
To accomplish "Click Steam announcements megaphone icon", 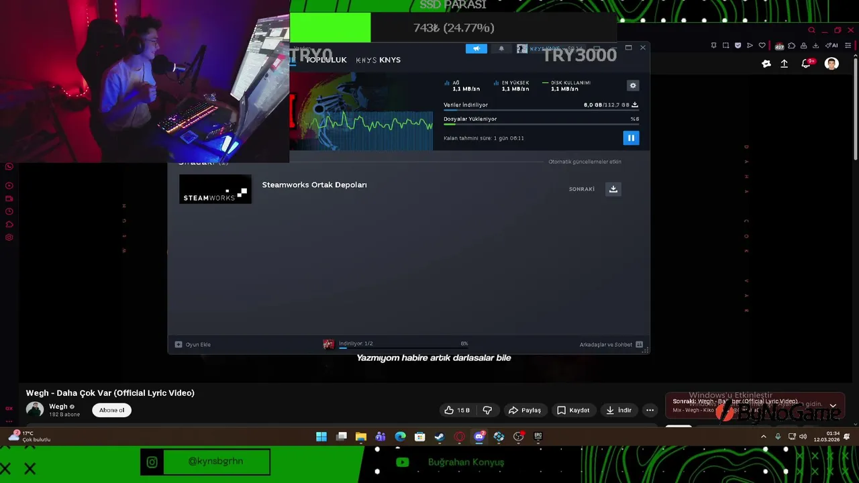I will [x=476, y=48].
